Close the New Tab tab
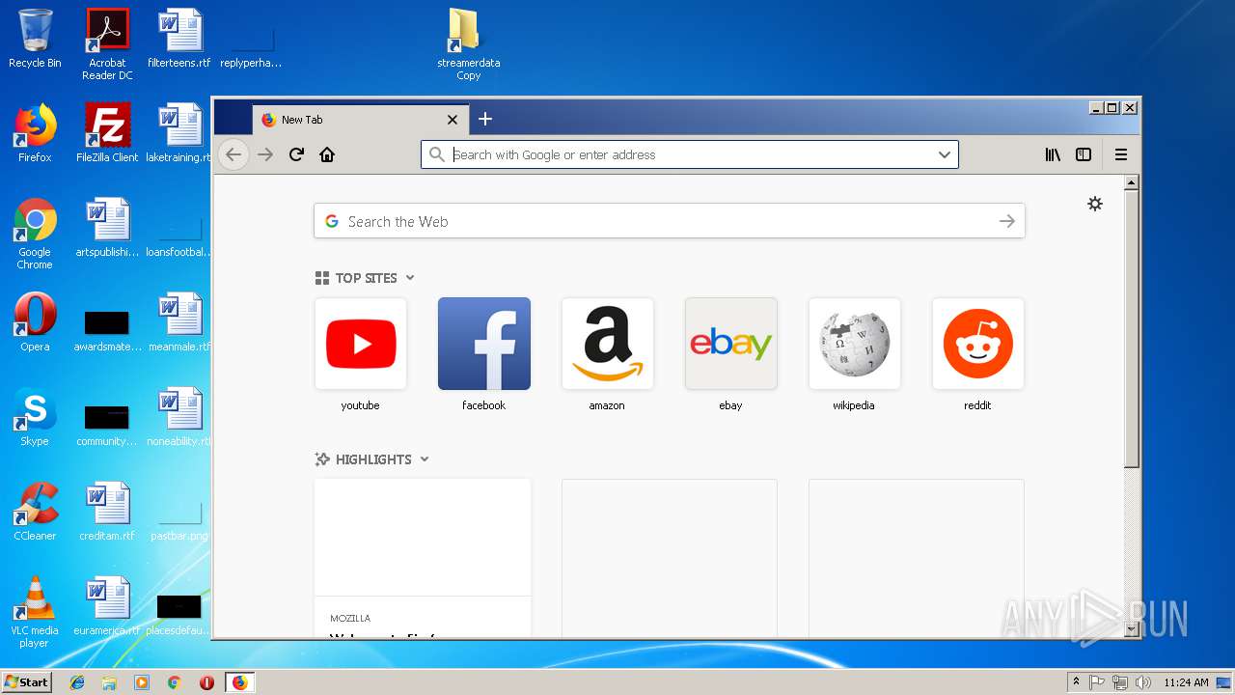The width and height of the screenshot is (1235, 695). coord(453,120)
